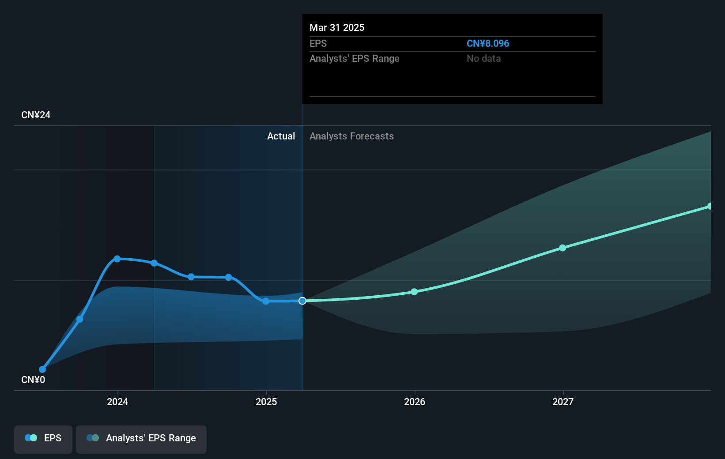Click the Mar 31 2025 tooltip date
Viewport: 725px width, 459px height.
click(337, 28)
